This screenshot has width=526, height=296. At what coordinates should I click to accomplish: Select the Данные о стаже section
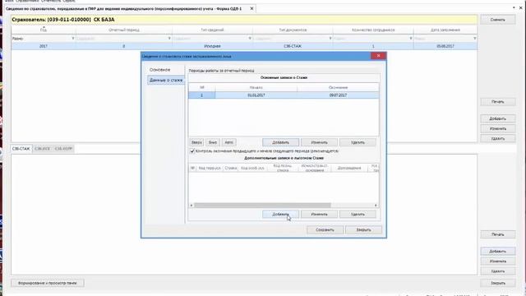[x=166, y=81]
